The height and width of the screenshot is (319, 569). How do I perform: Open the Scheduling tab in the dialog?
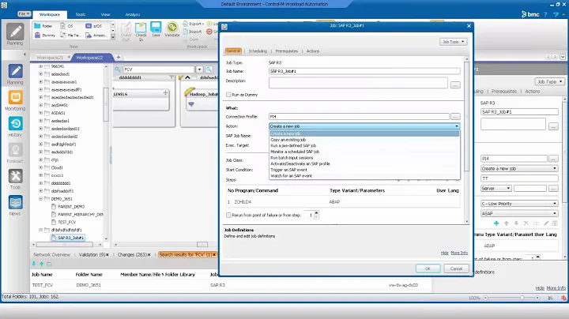[x=258, y=51]
